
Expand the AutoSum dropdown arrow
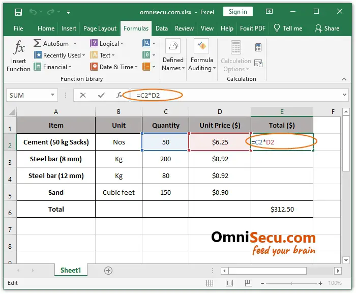tap(75, 44)
